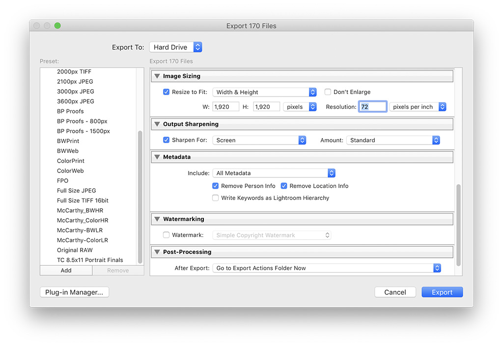The height and width of the screenshot is (346, 503).
Task: Select the ColorWeb preset
Action: [x=70, y=171]
